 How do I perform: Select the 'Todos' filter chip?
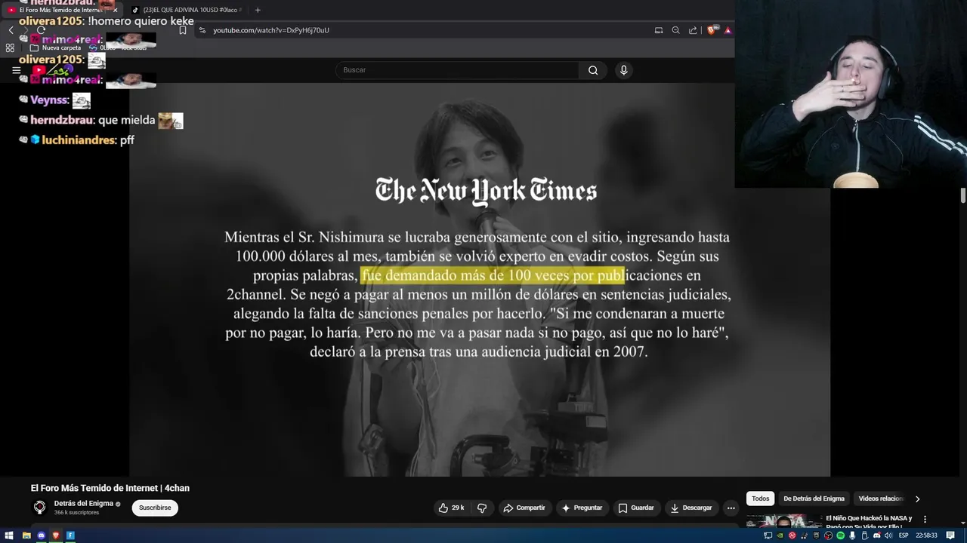tap(761, 499)
